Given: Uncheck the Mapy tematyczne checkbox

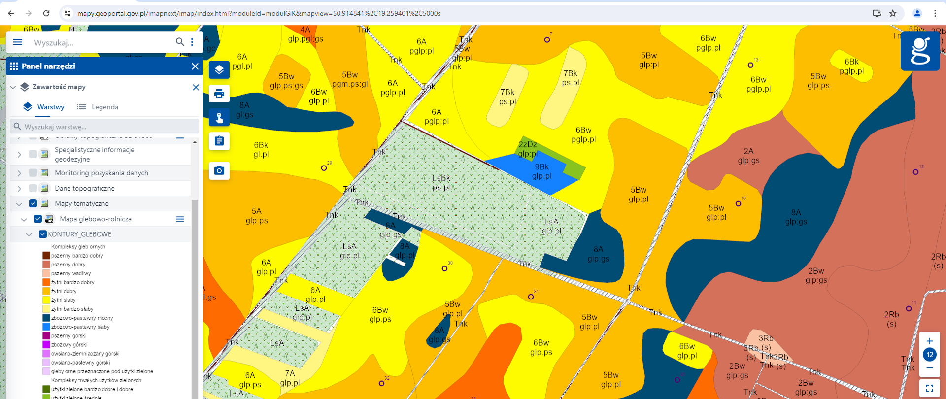Looking at the screenshot, I should coord(33,203).
